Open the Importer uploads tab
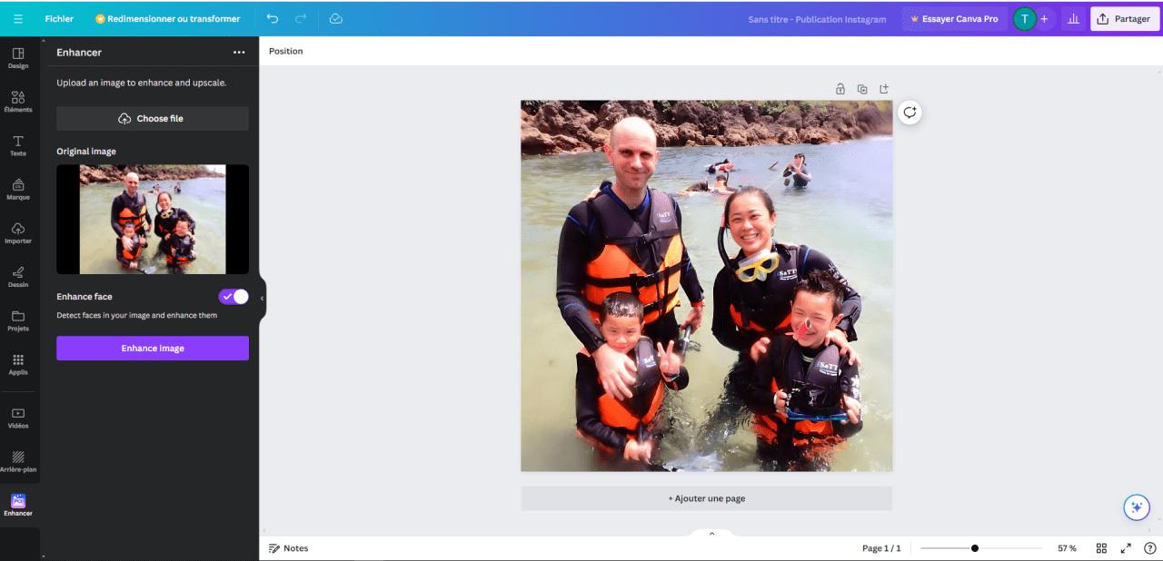 pyautogui.click(x=18, y=233)
